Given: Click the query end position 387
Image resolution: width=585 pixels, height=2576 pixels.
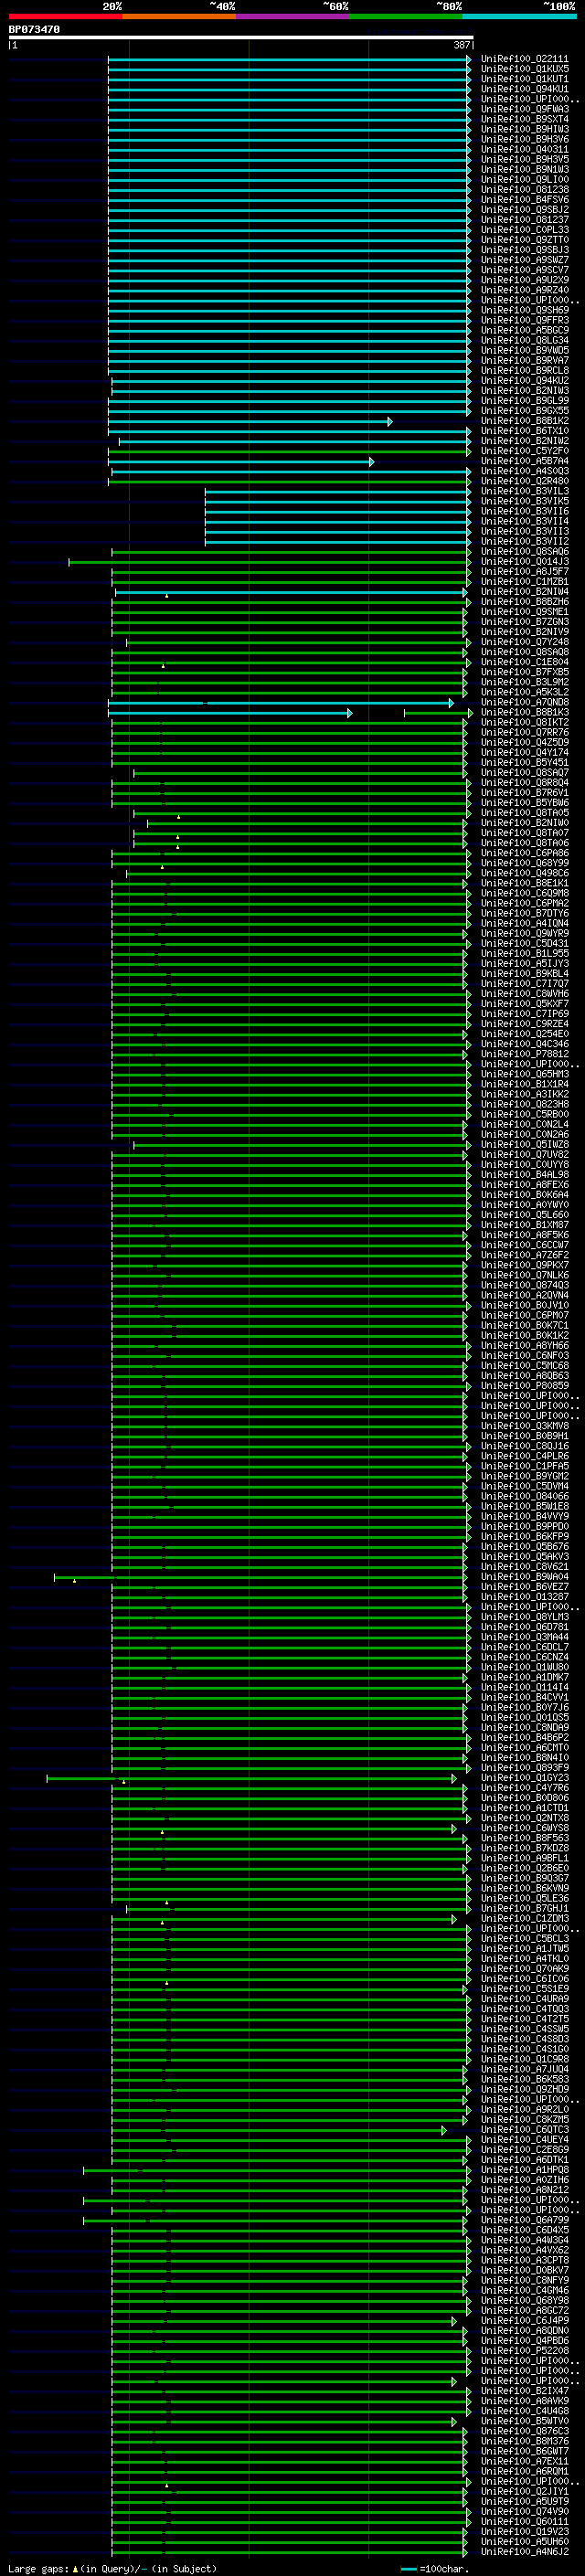Looking at the screenshot, I should (x=462, y=46).
